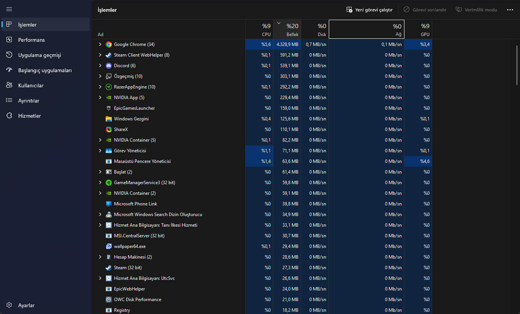Click the ShareX icon
Viewport: 520px width, 314px height.
click(x=109, y=129)
